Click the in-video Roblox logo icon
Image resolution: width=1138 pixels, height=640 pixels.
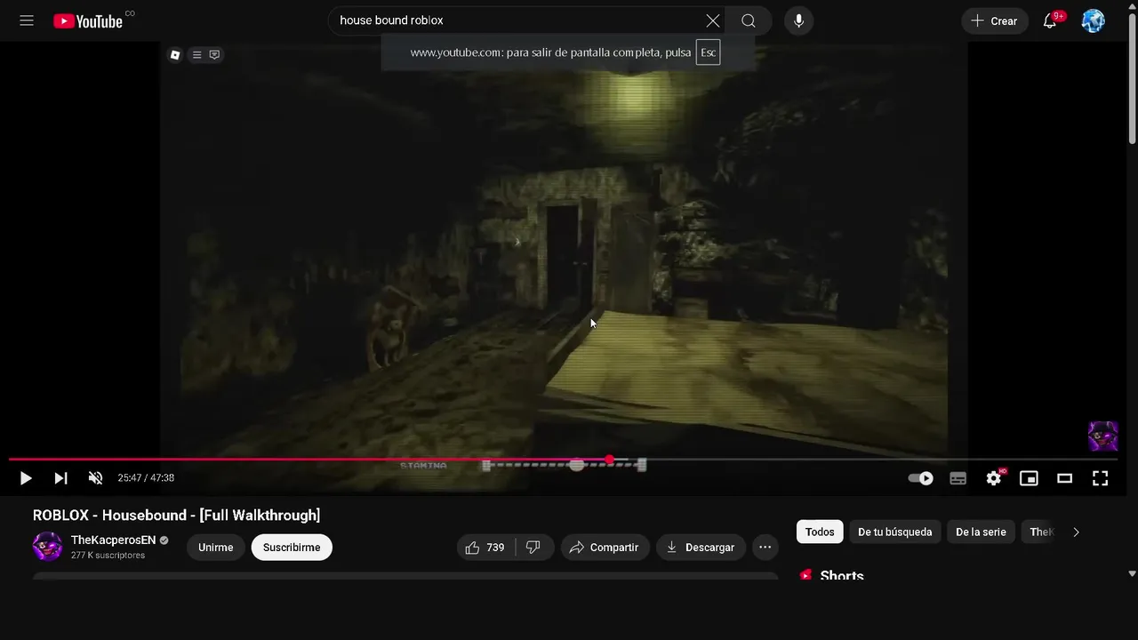tap(175, 55)
